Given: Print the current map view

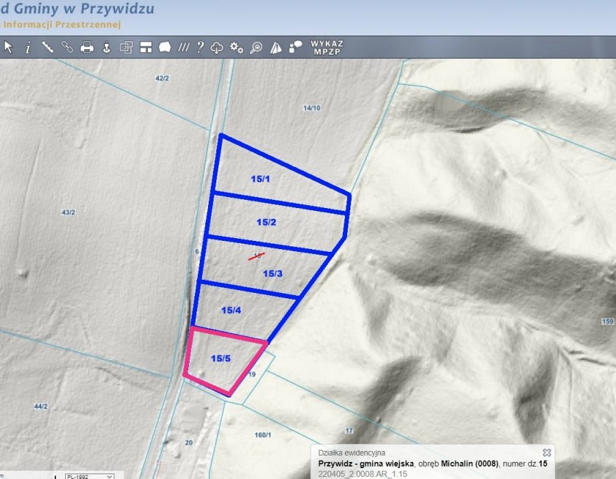Looking at the screenshot, I should (x=87, y=47).
